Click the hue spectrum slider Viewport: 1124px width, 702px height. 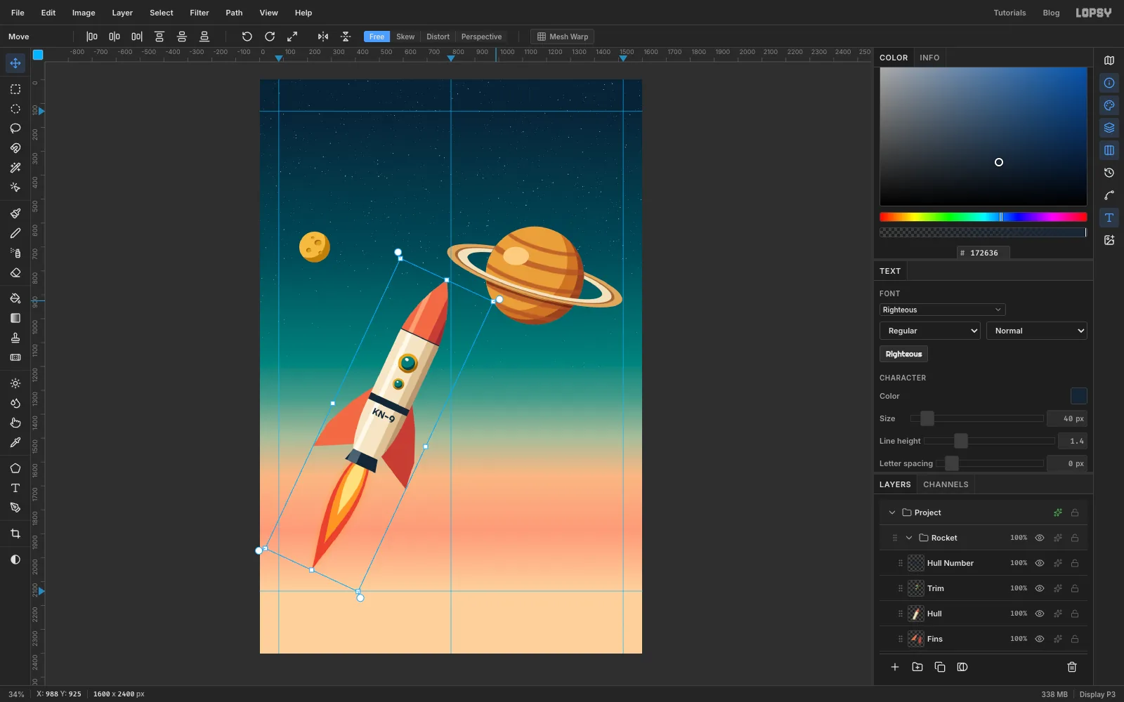coord(983,217)
